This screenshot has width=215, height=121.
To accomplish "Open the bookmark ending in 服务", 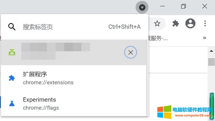I will pyautogui.click(x=156, y=38).
